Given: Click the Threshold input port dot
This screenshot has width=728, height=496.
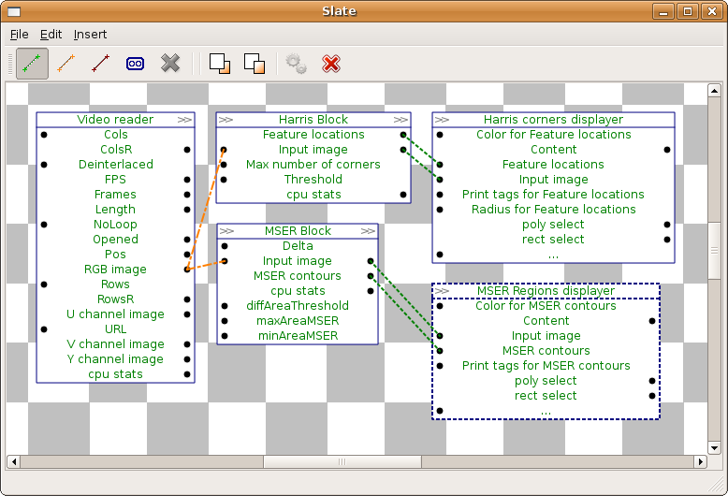Looking at the screenshot, I should click(224, 180).
